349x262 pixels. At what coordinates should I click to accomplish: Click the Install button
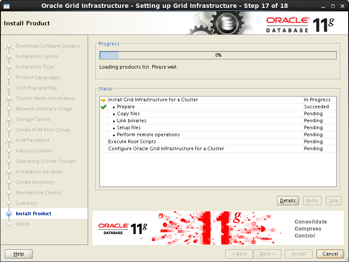pos(299,254)
